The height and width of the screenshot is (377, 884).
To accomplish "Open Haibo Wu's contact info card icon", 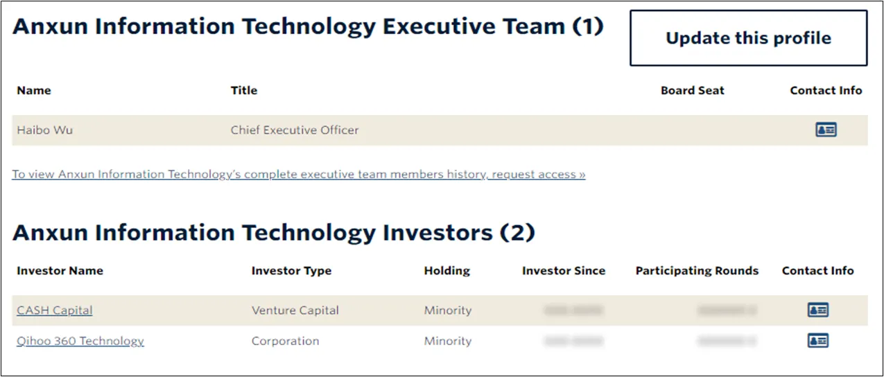I will point(825,130).
